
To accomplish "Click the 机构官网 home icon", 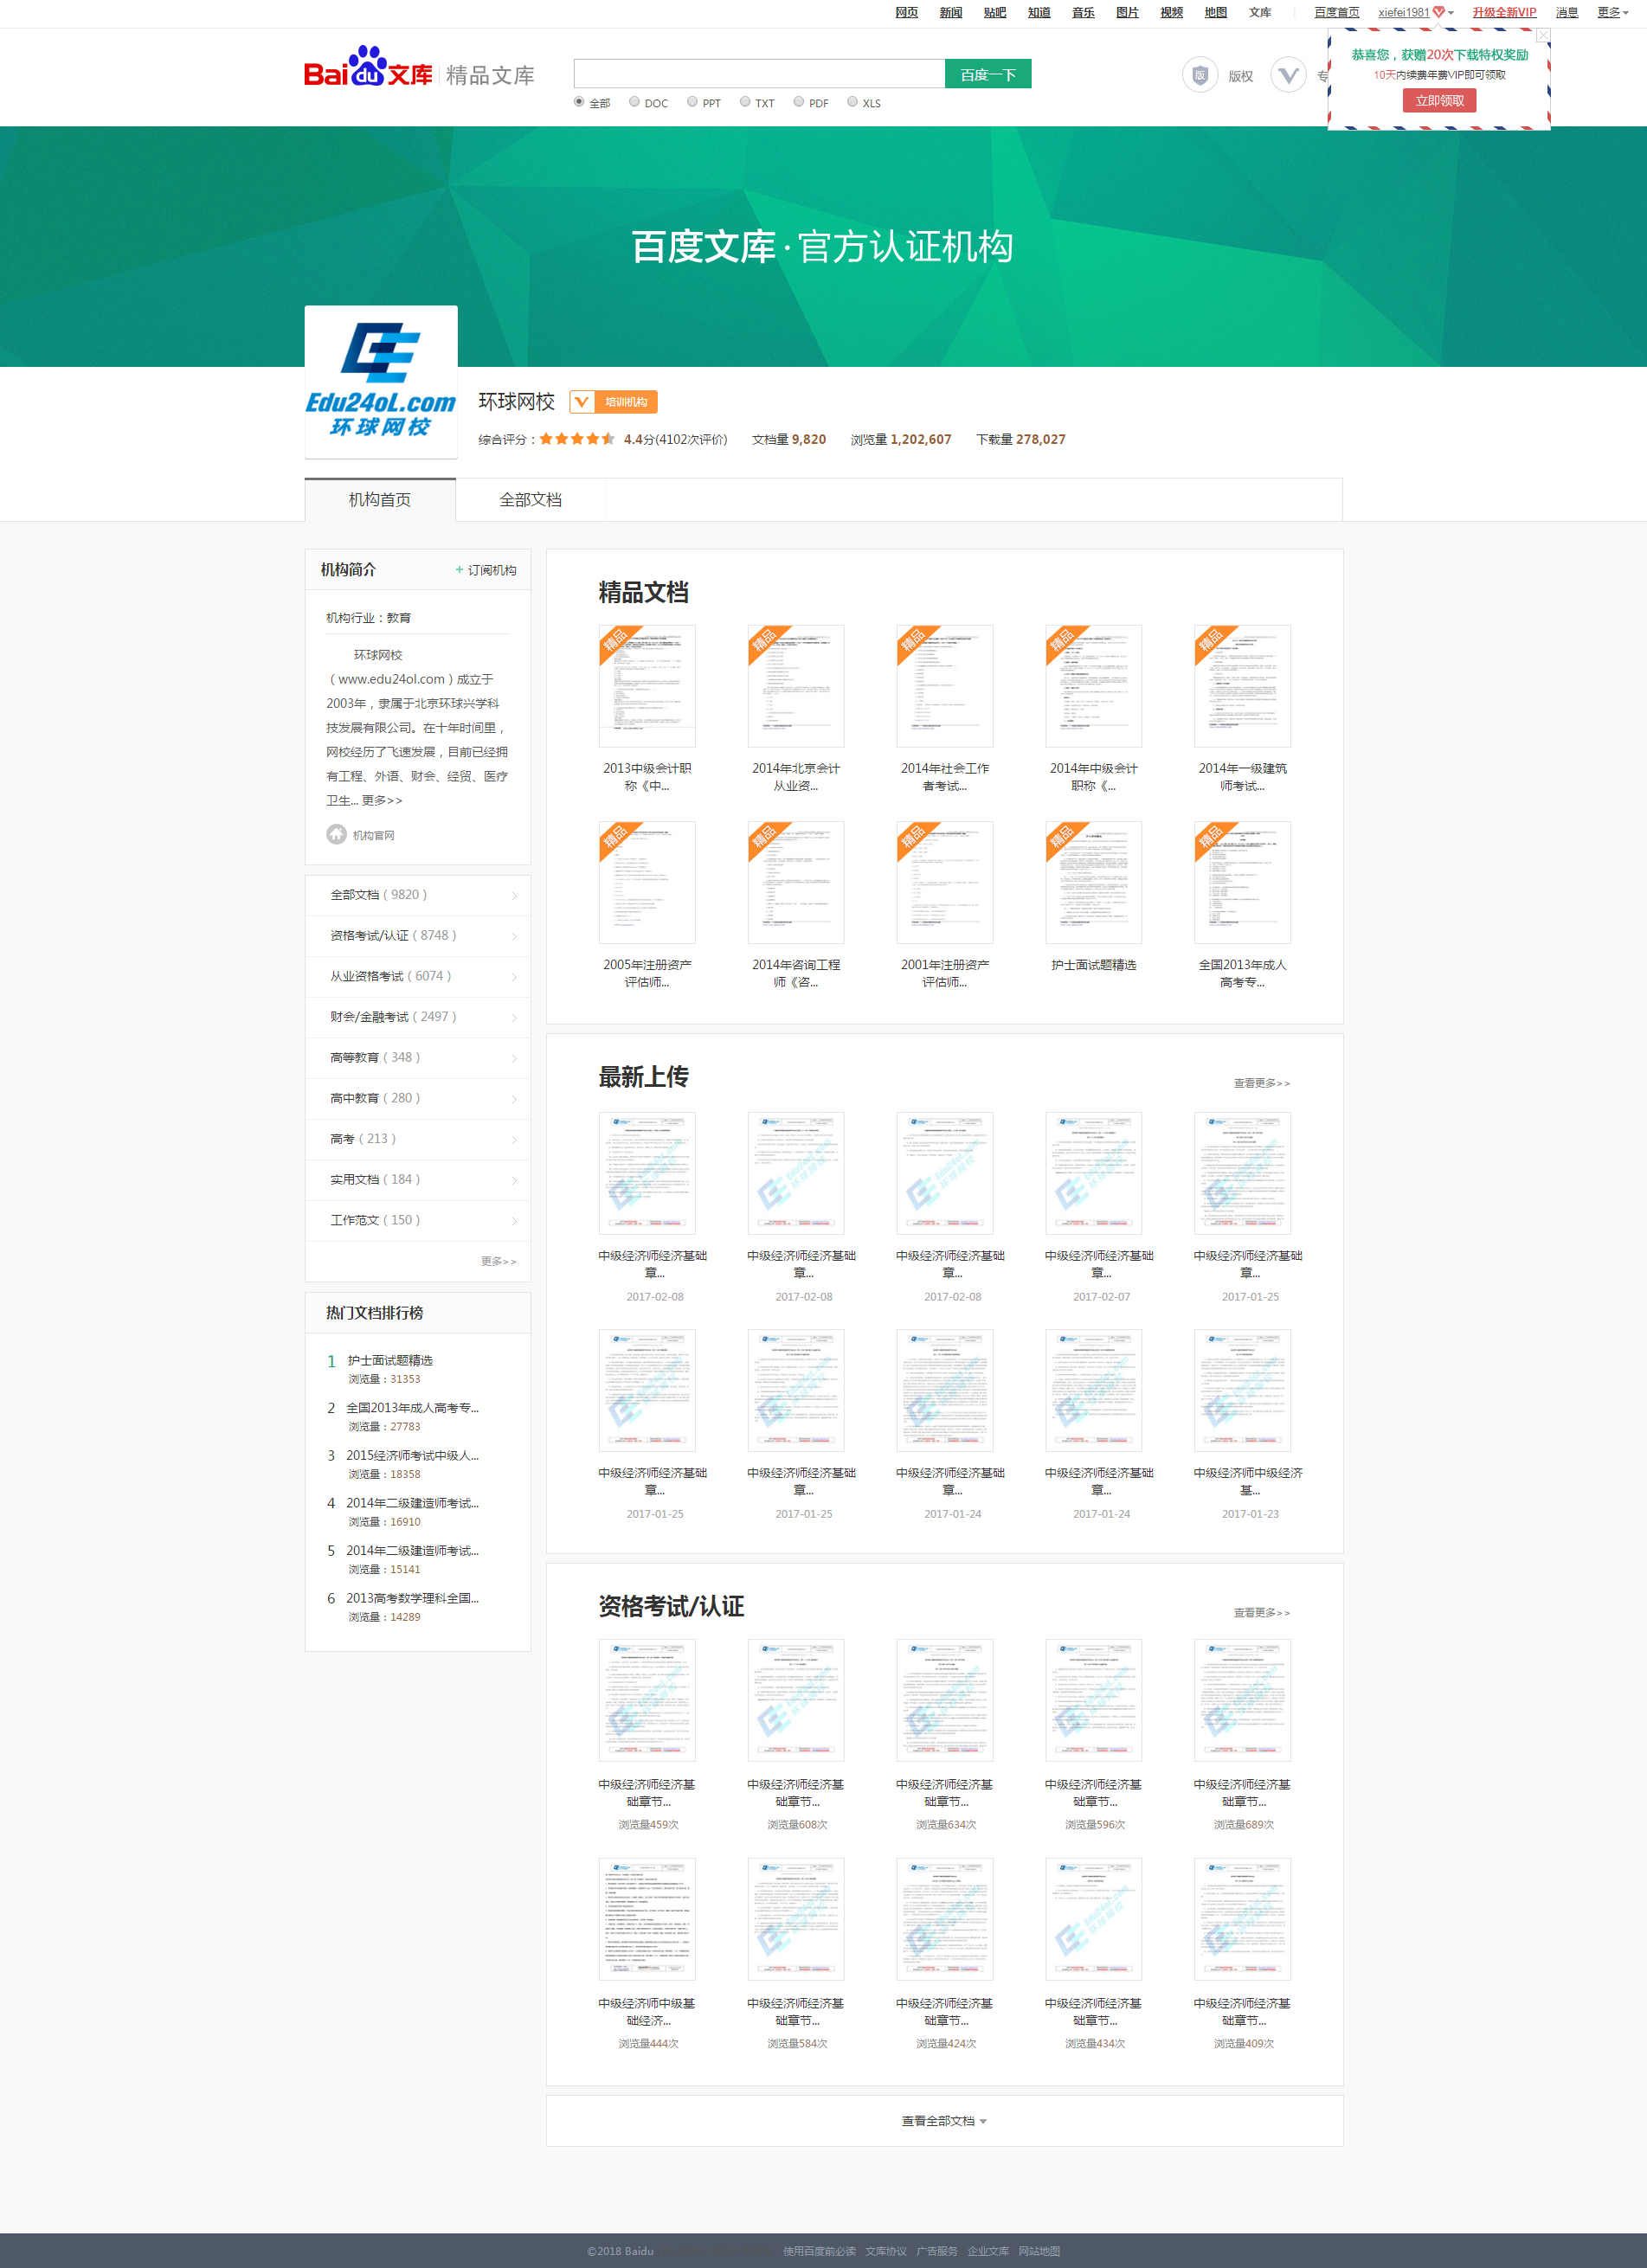I will click(x=336, y=834).
